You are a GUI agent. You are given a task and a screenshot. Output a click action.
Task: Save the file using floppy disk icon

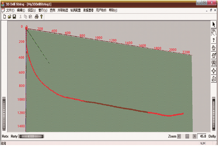[x=14, y=16]
